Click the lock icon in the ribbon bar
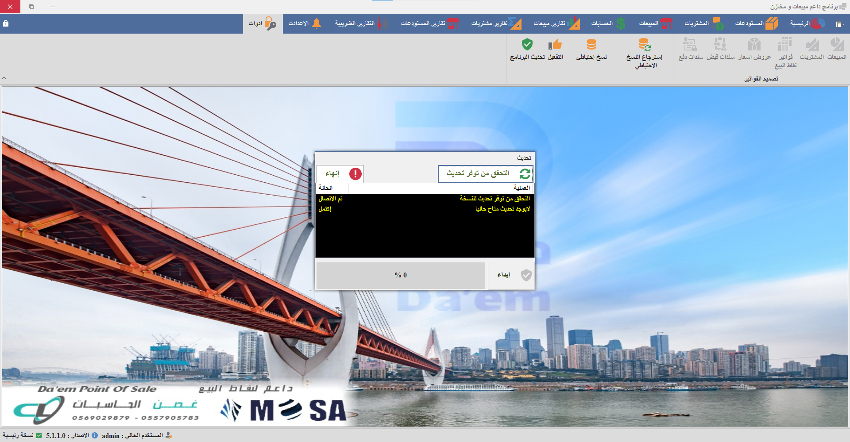Image resolution: width=850 pixels, height=442 pixels. coord(6,23)
